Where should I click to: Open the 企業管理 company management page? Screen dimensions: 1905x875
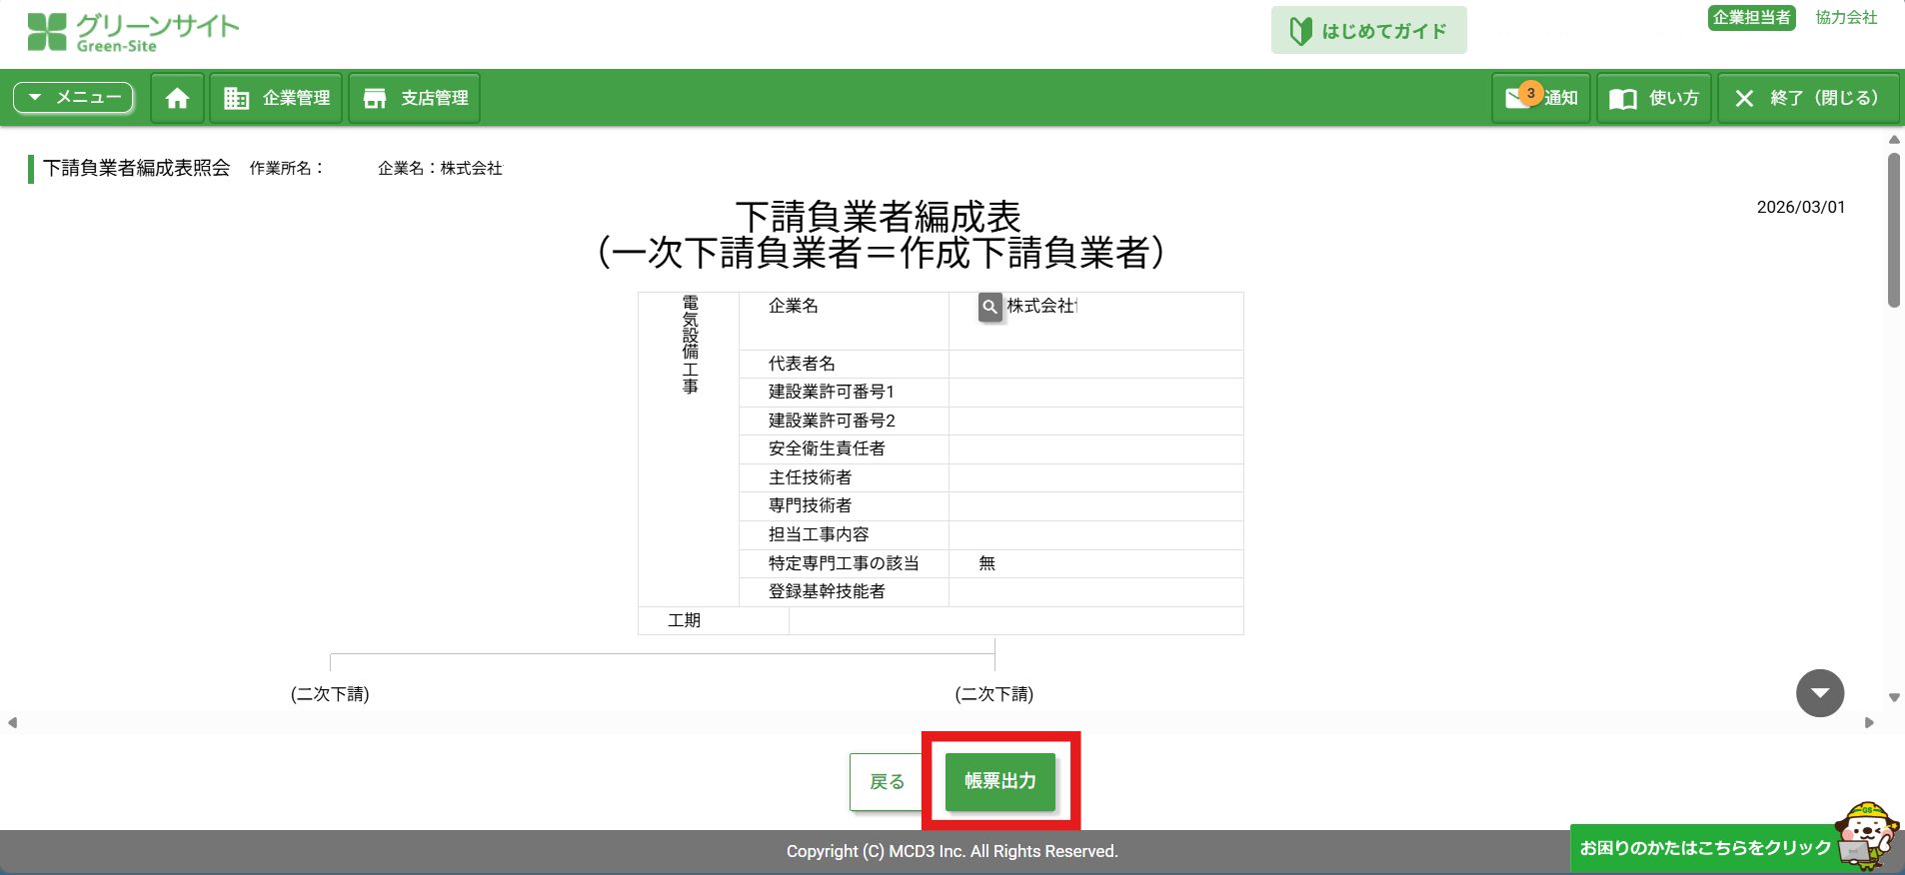point(276,98)
